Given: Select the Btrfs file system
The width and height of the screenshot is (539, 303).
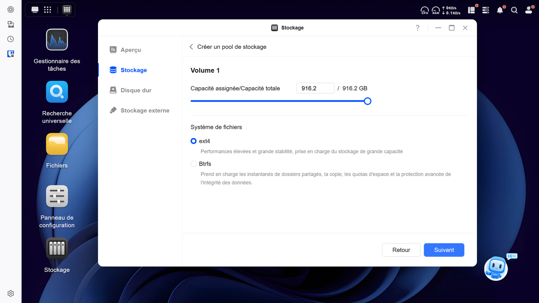Looking at the screenshot, I should point(193,164).
